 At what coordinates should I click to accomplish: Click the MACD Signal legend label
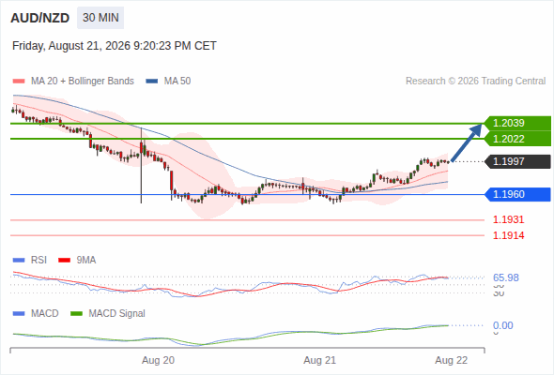[x=117, y=314]
